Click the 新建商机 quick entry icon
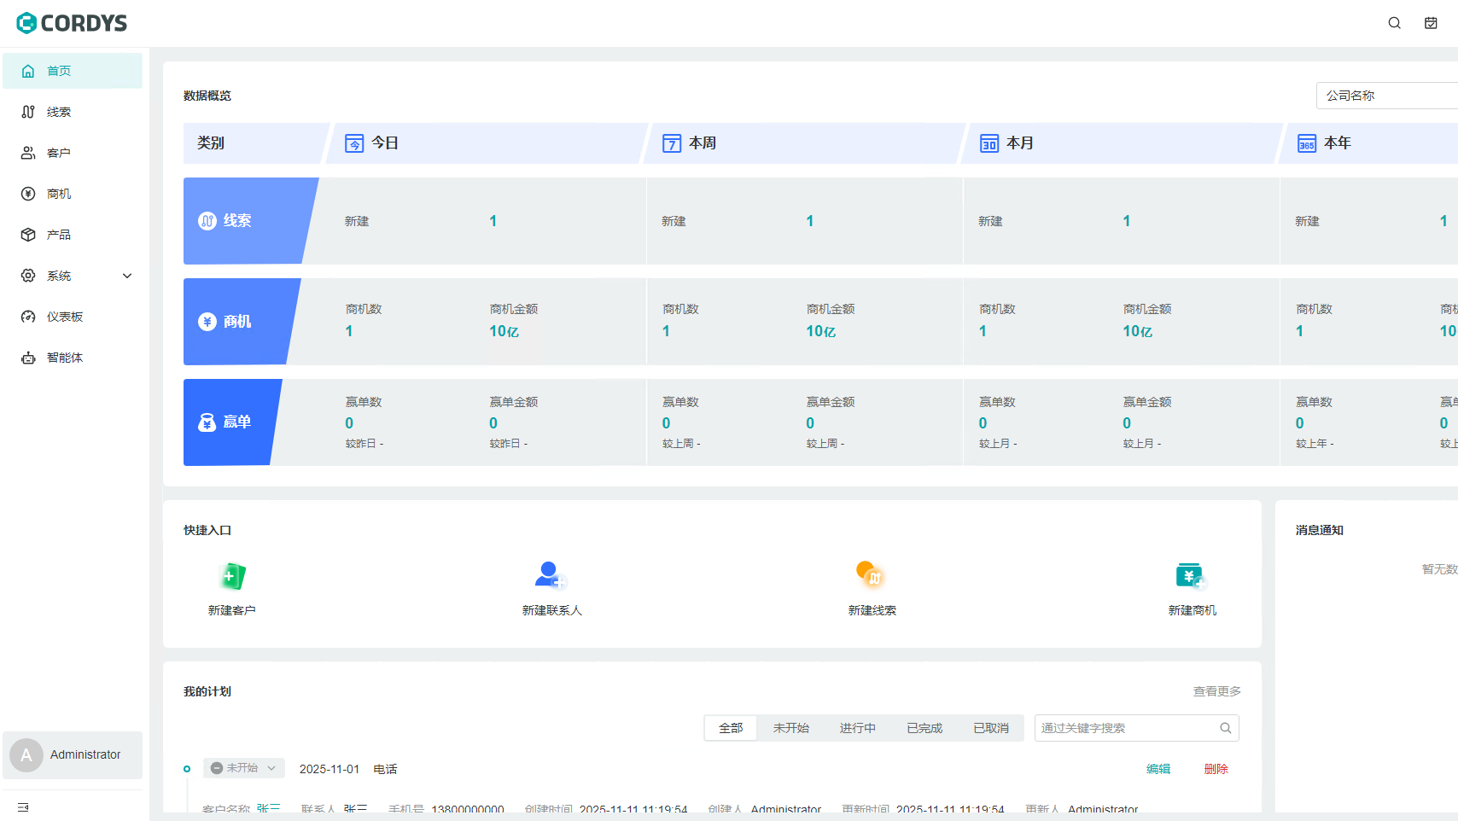Image resolution: width=1458 pixels, height=821 pixels. [1192, 574]
